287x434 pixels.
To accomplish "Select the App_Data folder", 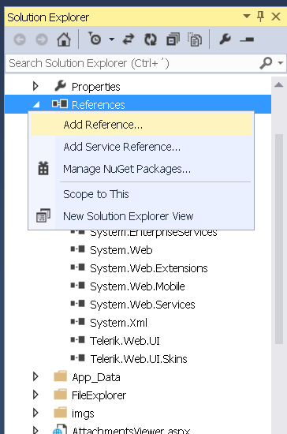I will pos(96,377).
